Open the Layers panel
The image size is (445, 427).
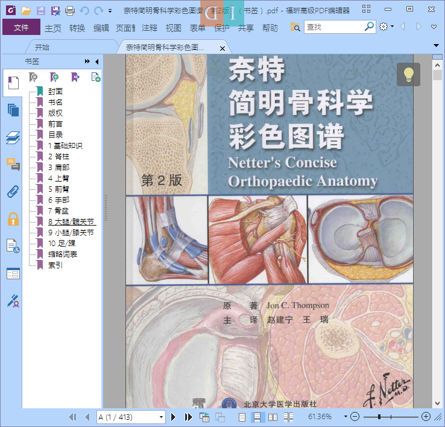(x=13, y=138)
